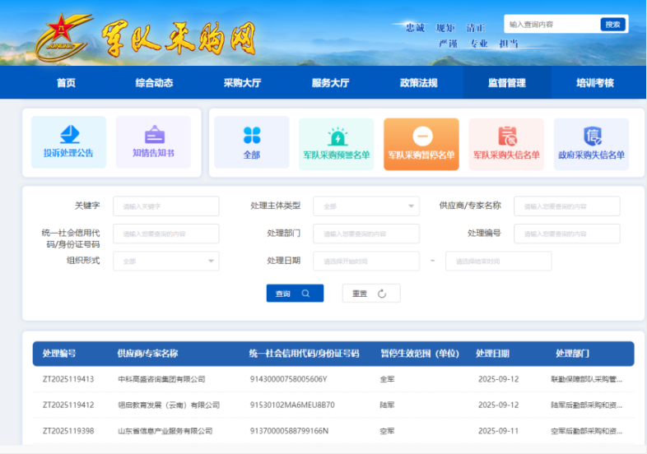Viewport: 647px width, 454px height.
Task: Open 综合动态 navigation item
Action: coord(154,83)
